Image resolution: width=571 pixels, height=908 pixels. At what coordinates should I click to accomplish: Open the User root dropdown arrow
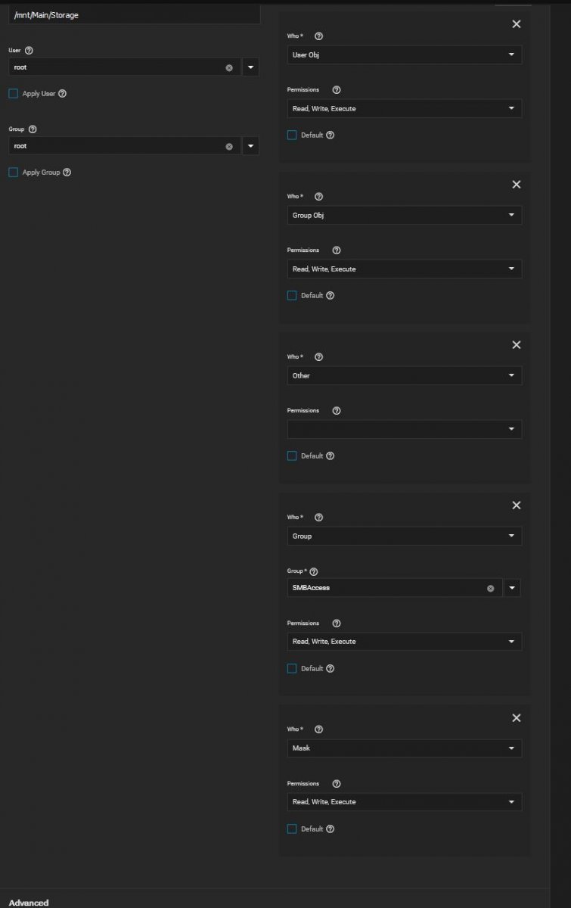pos(251,67)
